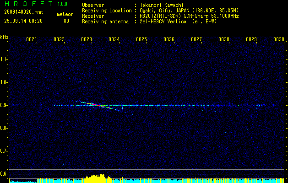Click the kHz axis unit label
The height and width of the screenshot is (183, 288).
point(4,37)
